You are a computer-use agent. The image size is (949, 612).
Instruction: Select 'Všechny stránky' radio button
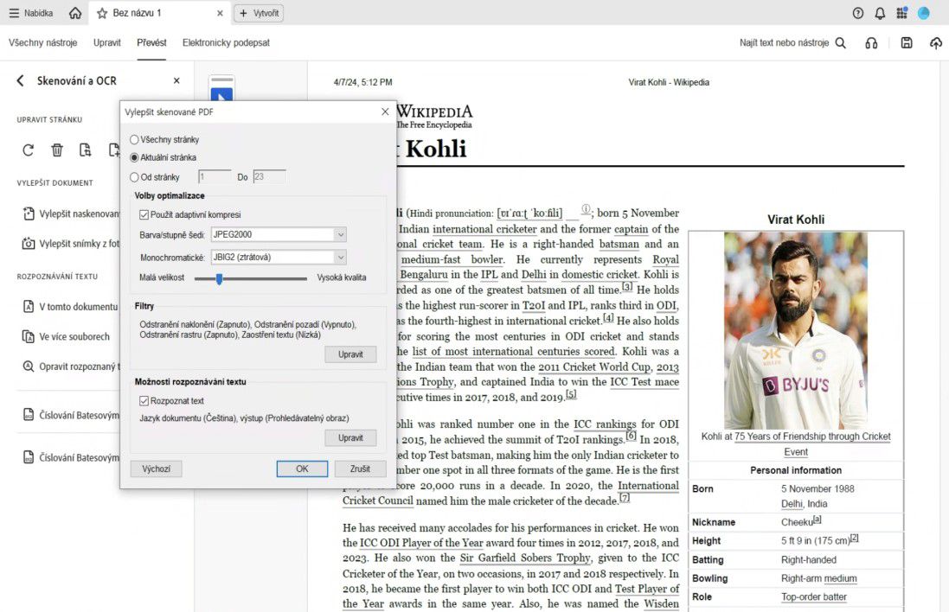(x=135, y=139)
